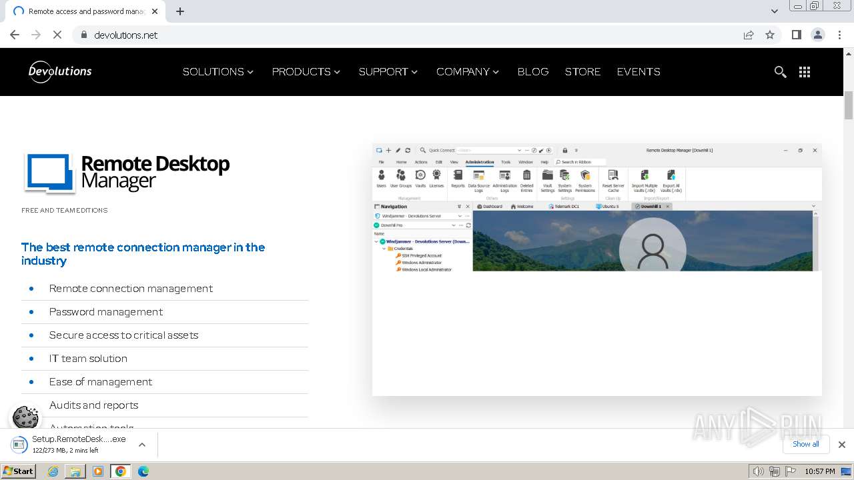Open the site search magnifier icon
The width and height of the screenshot is (854, 480).
coord(780,72)
